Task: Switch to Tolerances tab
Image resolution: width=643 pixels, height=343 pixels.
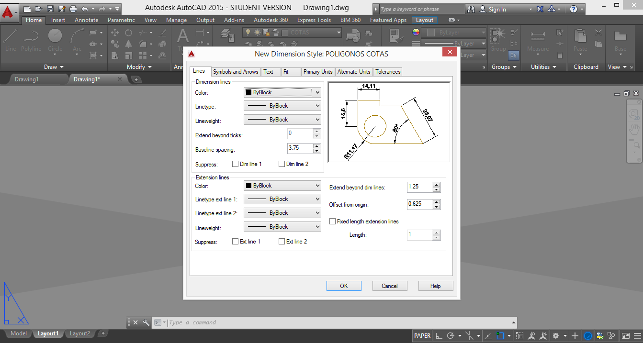Action: pyautogui.click(x=388, y=72)
